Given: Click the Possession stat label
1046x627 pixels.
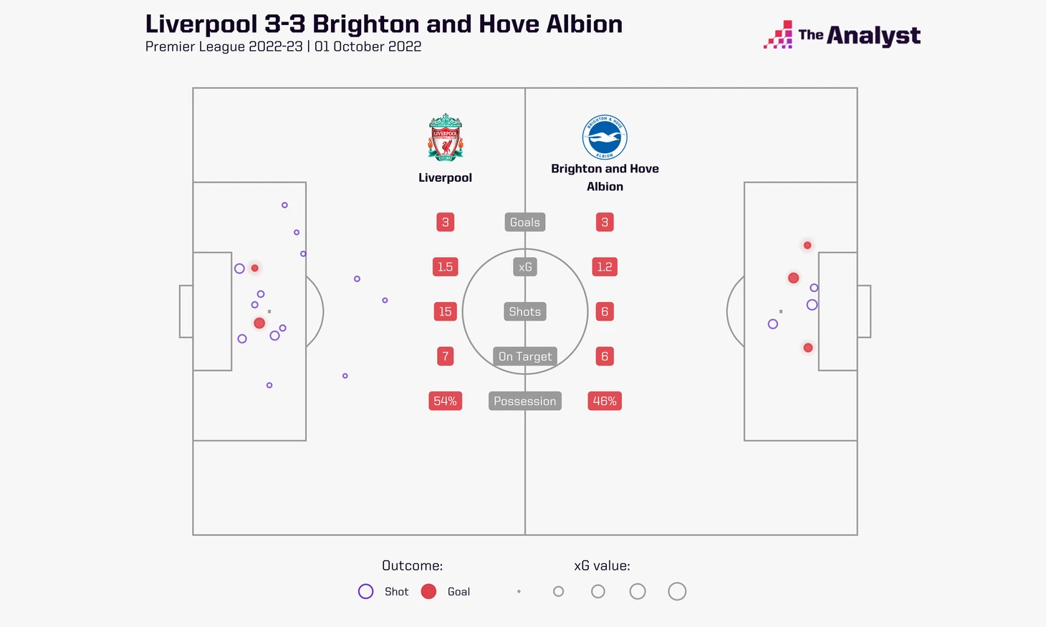Looking at the screenshot, I should (x=525, y=401).
